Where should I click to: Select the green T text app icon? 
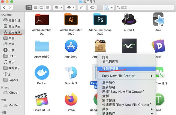tap(160, 99)
